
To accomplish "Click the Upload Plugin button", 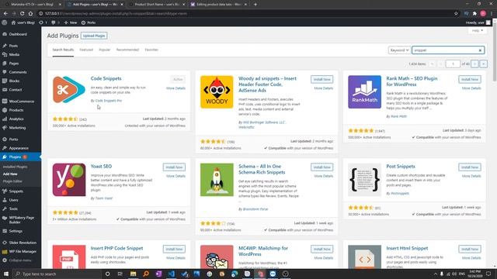I will (94, 36).
